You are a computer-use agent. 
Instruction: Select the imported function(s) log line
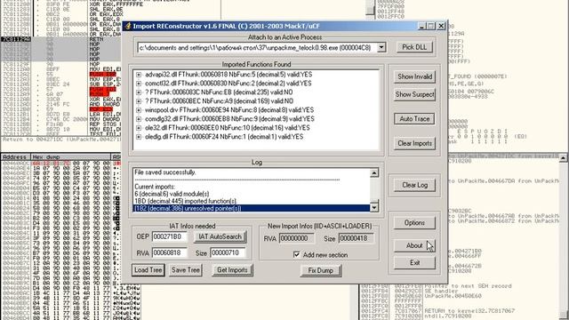tap(186, 201)
